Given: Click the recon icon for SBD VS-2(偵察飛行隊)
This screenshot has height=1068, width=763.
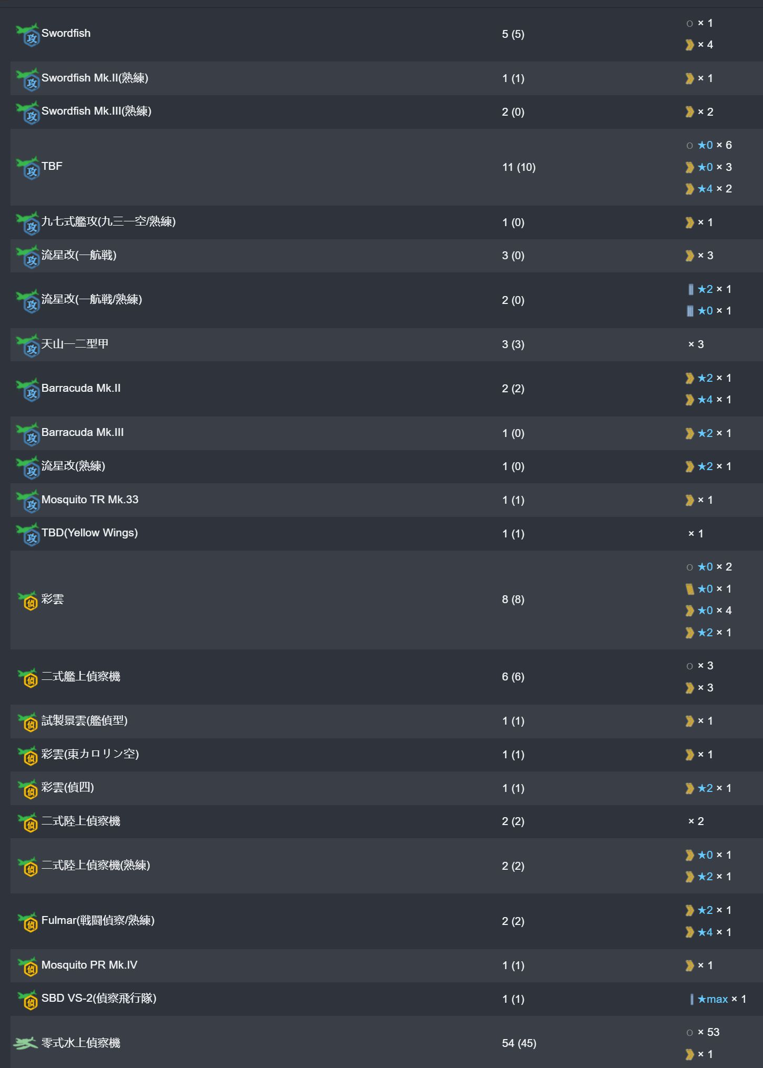Looking at the screenshot, I should coord(27,999).
